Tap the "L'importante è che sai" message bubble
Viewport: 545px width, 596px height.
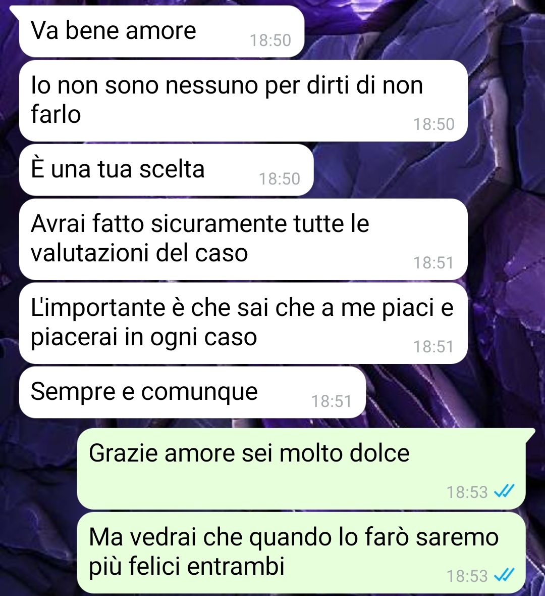point(243,323)
